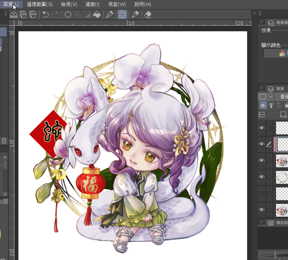Open the Layer Property panel menu
Screen dimensions: 288x260
[x=261, y=22]
